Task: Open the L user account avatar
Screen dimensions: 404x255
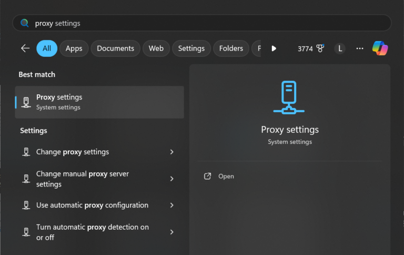Action: pos(340,48)
